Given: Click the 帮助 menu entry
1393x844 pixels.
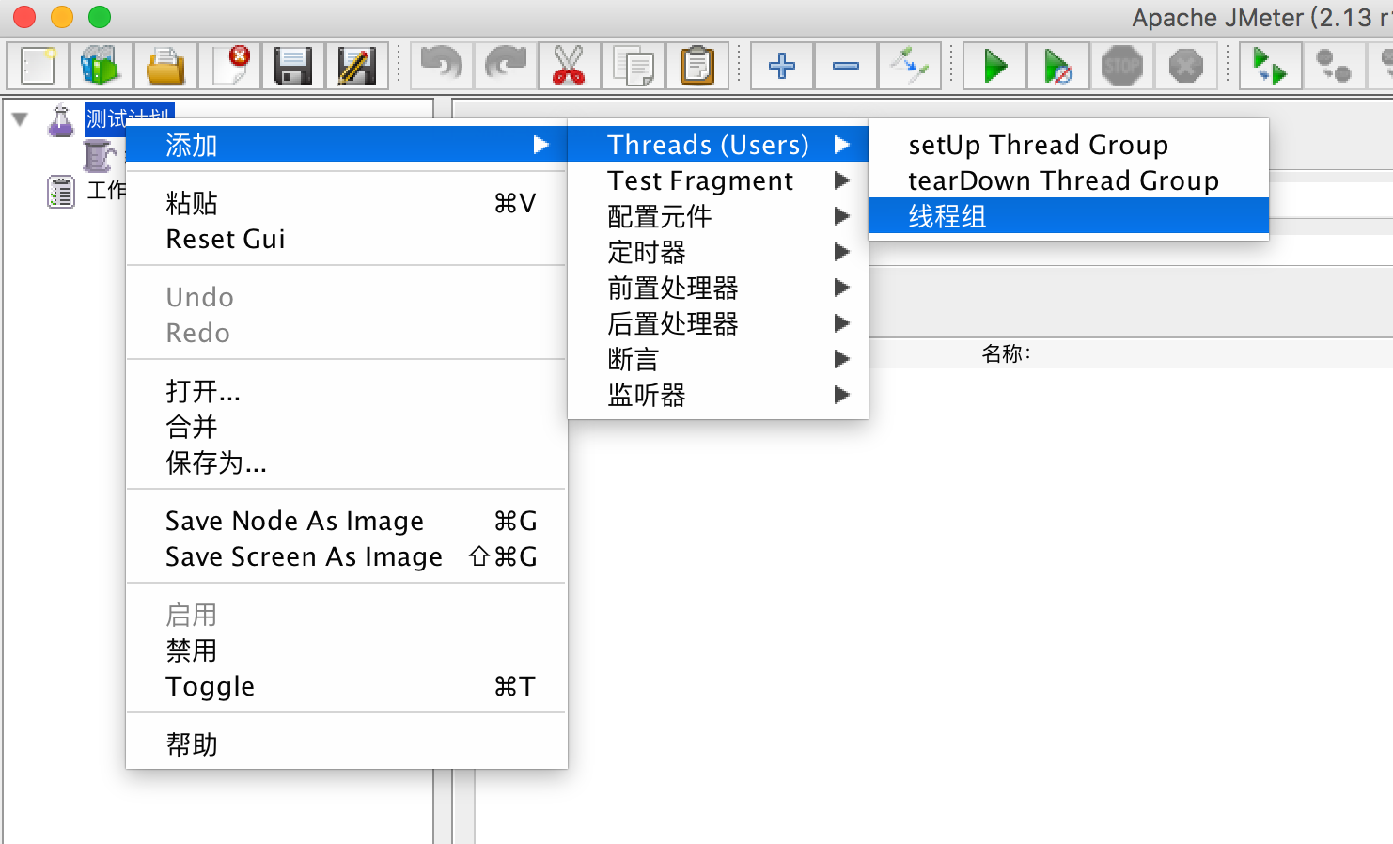Looking at the screenshot, I should click(192, 744).
